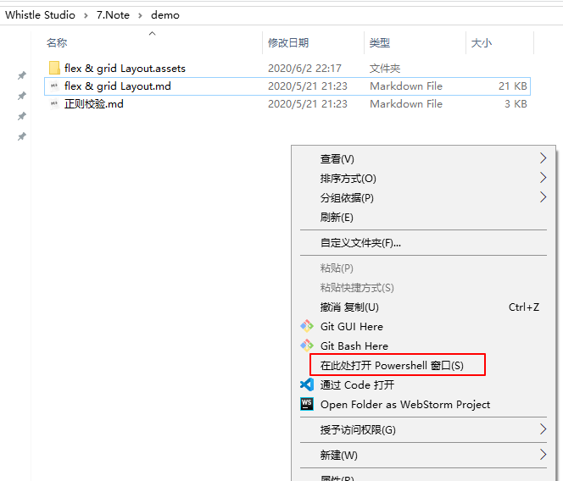The width and height of the screenshot is (563, 481).
Task: Select Open Folder as WebStorm Project
Action: pos(424,404)
